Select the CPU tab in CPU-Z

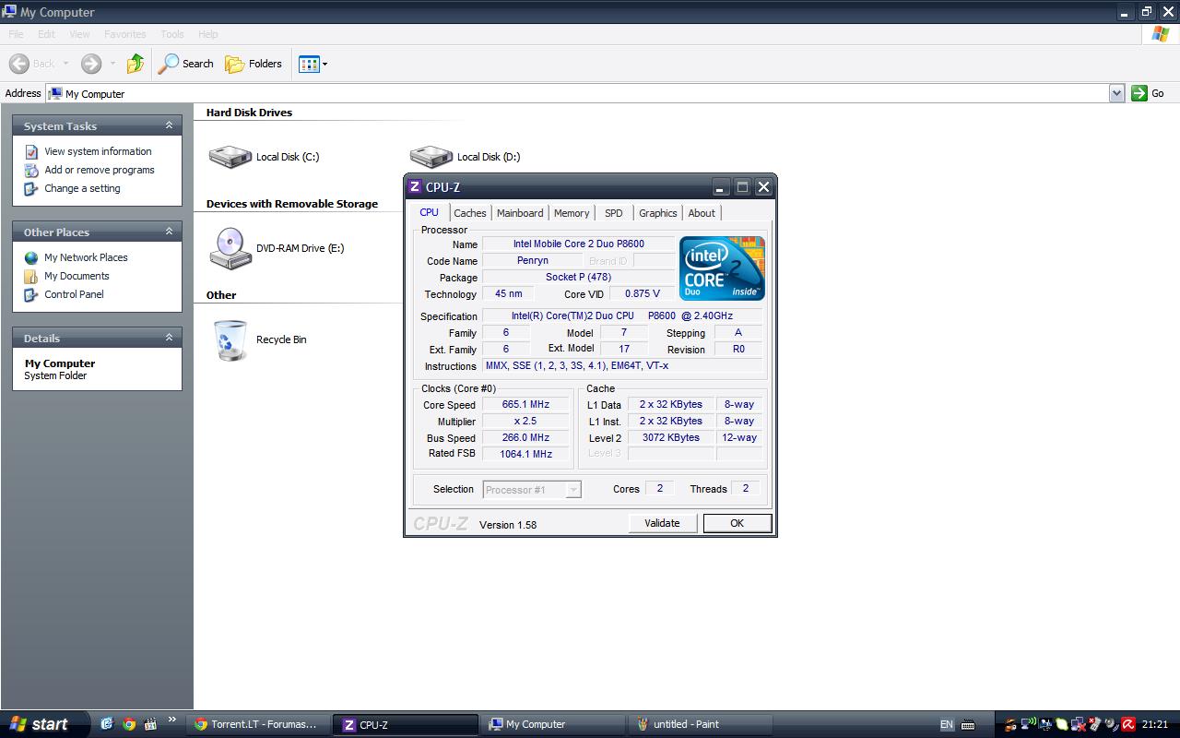pyautogui.click(x=430, y=212)
